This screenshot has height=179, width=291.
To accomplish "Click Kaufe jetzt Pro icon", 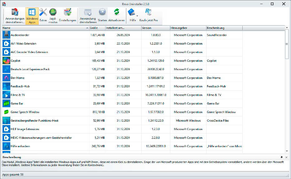I will [148, 12].
